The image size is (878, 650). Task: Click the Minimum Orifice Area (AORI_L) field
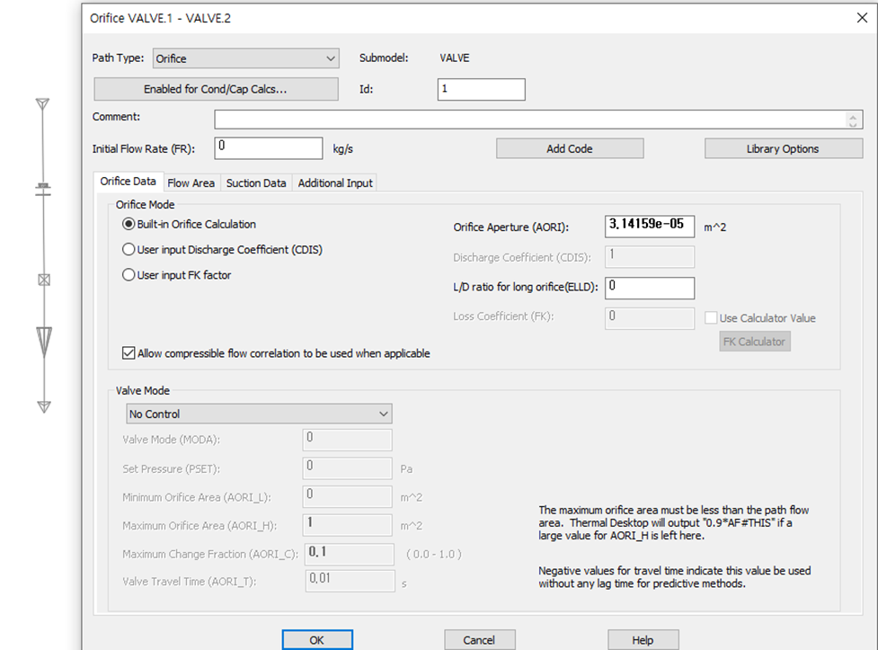(347, 496)
